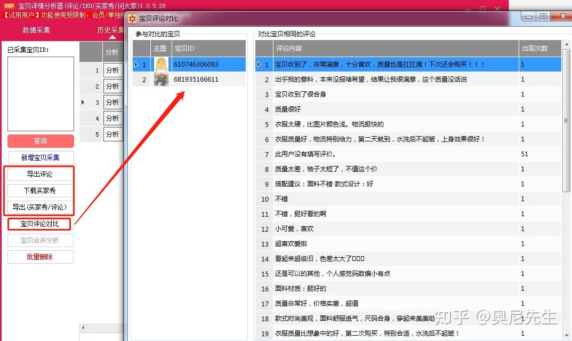The image size is (572, 341).
Task: Click 分析 button in row 2
Action: tap(112, 86)
